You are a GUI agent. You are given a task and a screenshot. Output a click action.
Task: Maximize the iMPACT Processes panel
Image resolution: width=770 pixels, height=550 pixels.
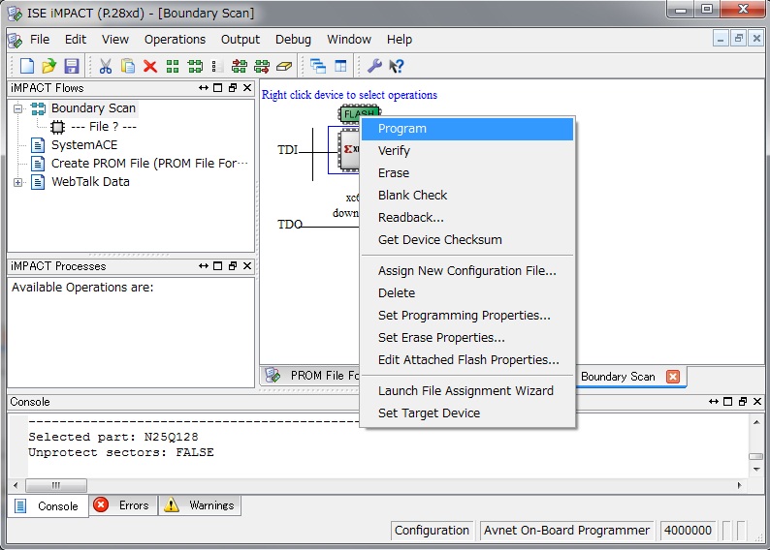pyautogui.click(x=218, y=266)
